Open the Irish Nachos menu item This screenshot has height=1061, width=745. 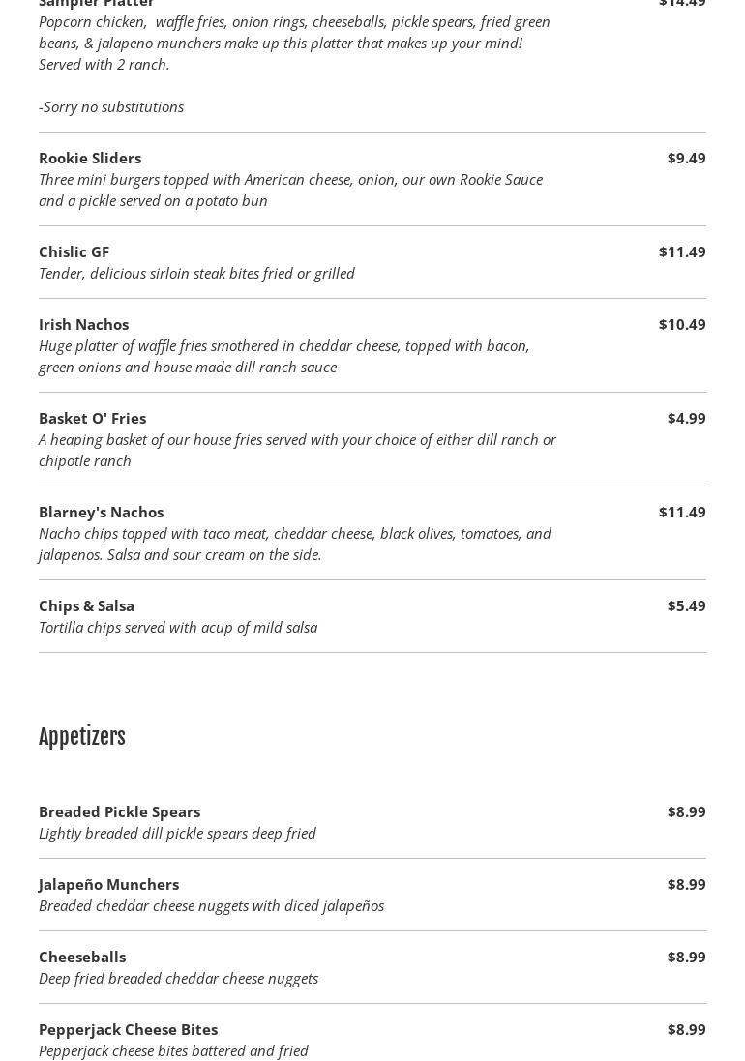(83, 324)
